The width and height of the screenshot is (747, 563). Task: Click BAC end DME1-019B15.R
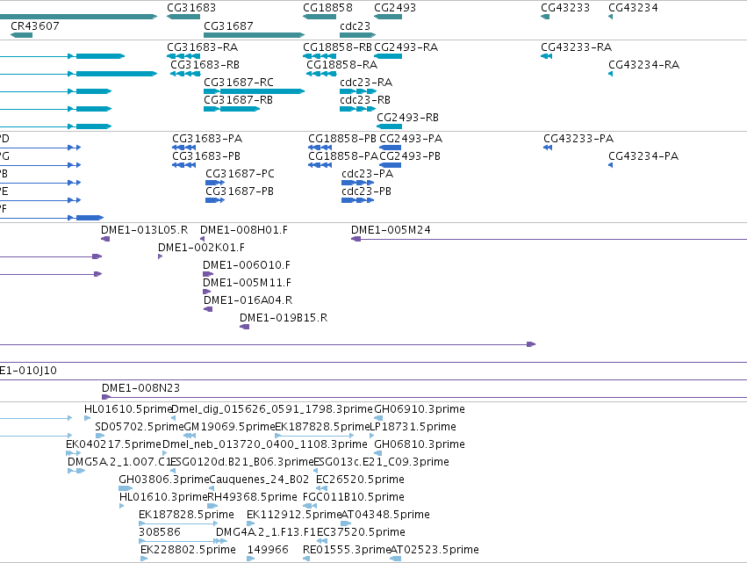(244, 327)
